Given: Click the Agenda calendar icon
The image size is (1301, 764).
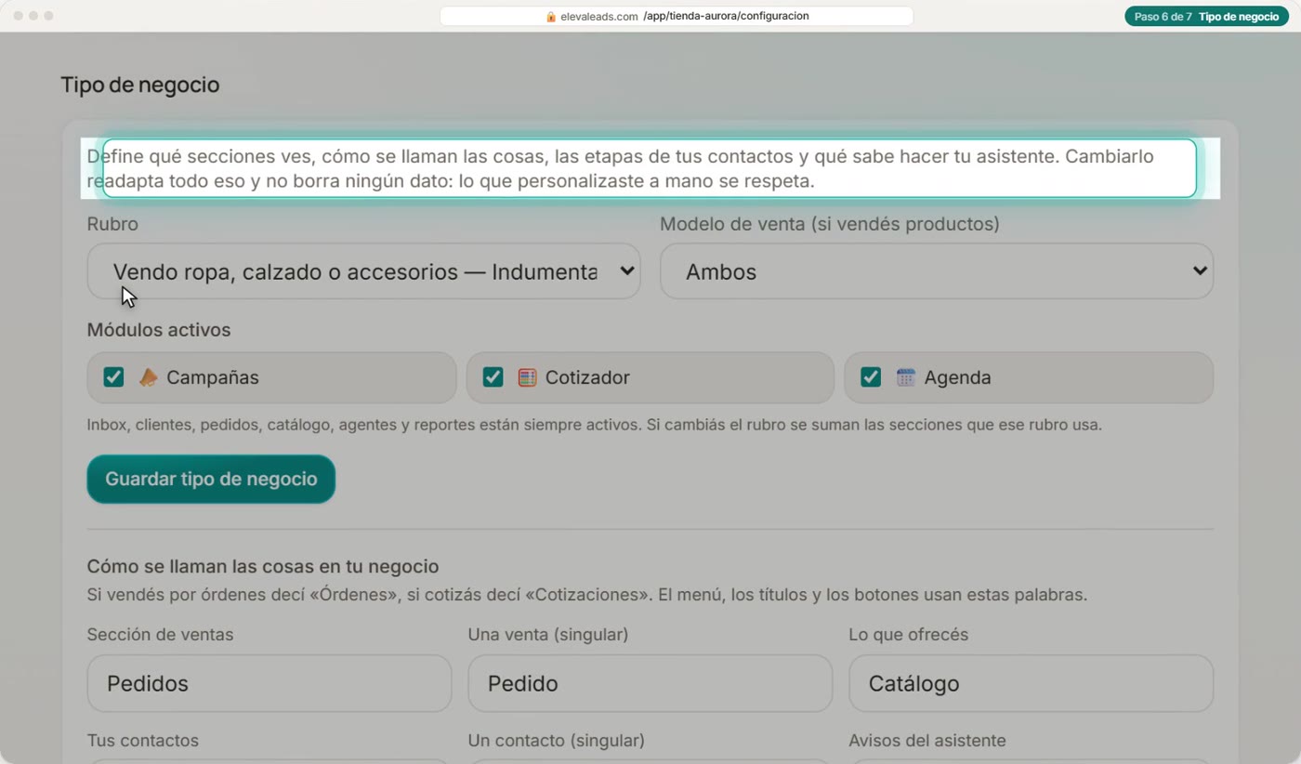Looking at the screenshot, I should [x=905, y=377].
